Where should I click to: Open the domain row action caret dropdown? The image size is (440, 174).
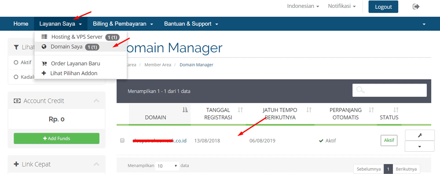tap(420, 146)
